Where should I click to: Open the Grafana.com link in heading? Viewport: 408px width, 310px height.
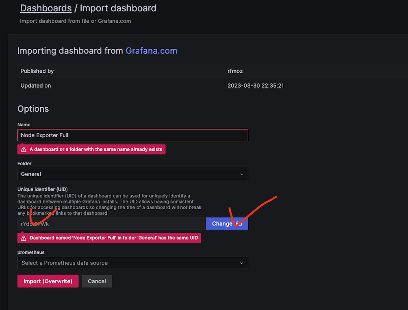pos(151,50)
